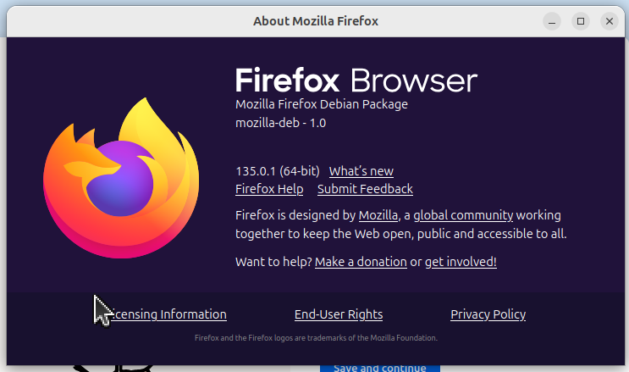
Task: Follow the Mozilla link
Action: (378, 215)
